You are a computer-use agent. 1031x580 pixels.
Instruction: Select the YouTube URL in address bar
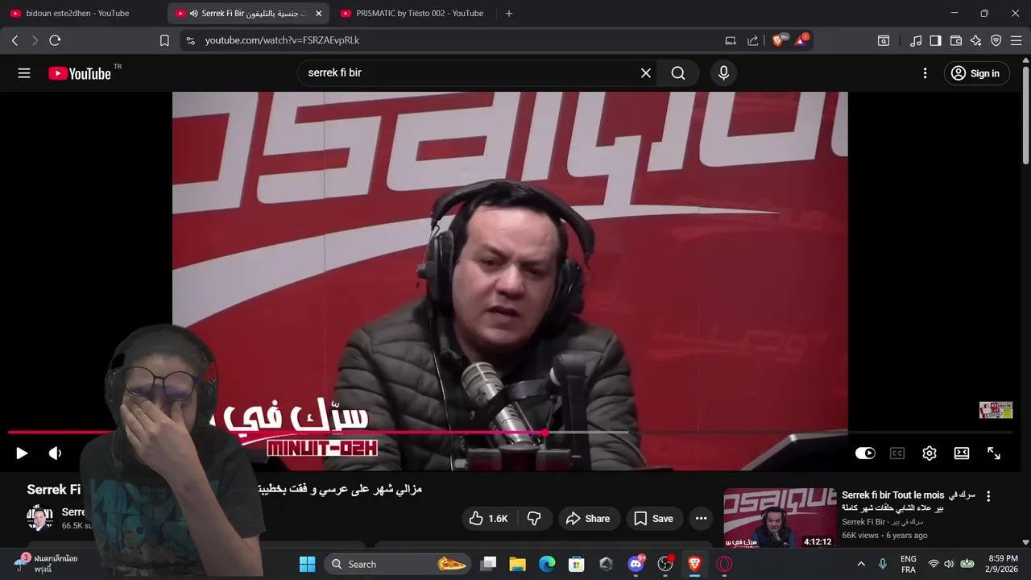coord(282,40)
